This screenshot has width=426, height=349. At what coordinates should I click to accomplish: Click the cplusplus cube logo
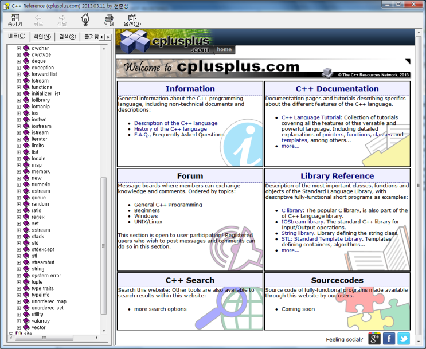coord(135,41)
